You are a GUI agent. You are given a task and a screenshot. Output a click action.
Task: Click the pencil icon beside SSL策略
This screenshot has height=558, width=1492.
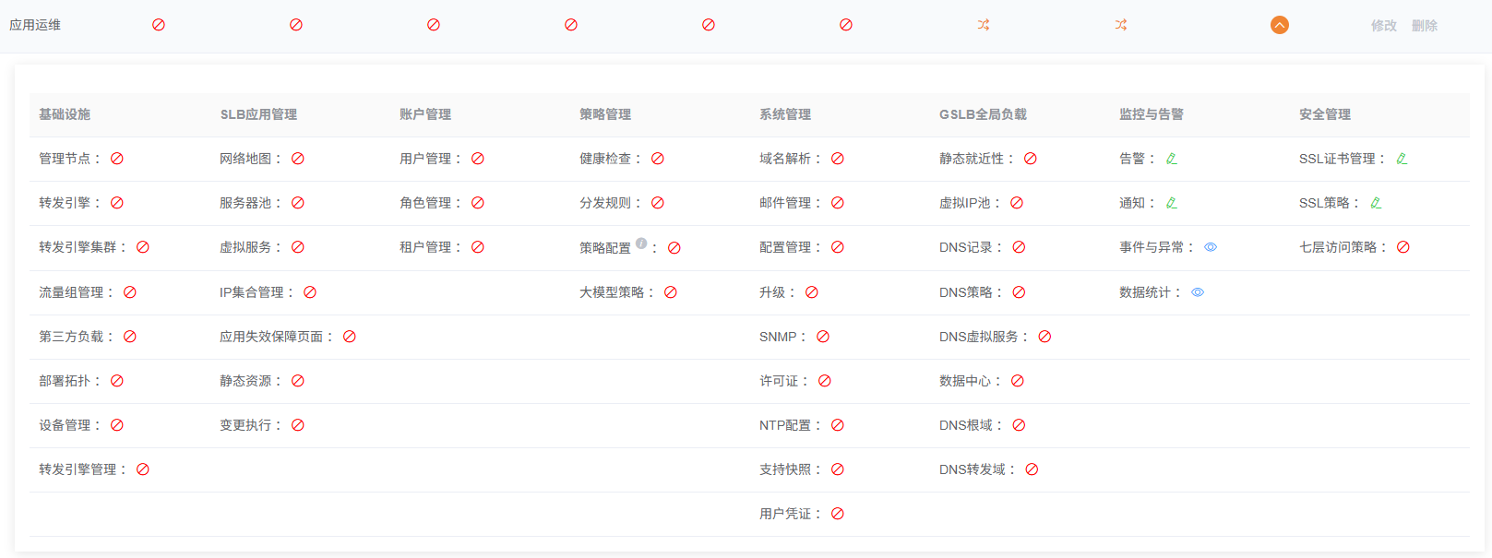pos(1375,203)
